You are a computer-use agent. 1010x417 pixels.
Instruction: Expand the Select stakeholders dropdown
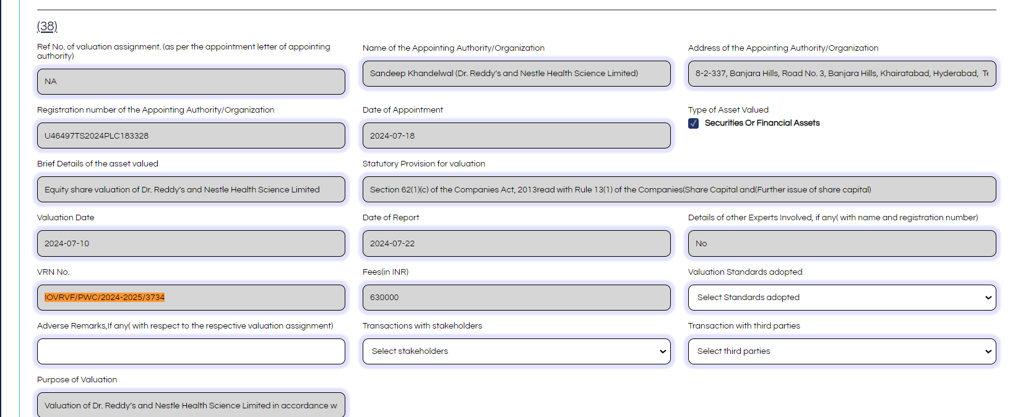pyautogui.click(x=516, y=351)
